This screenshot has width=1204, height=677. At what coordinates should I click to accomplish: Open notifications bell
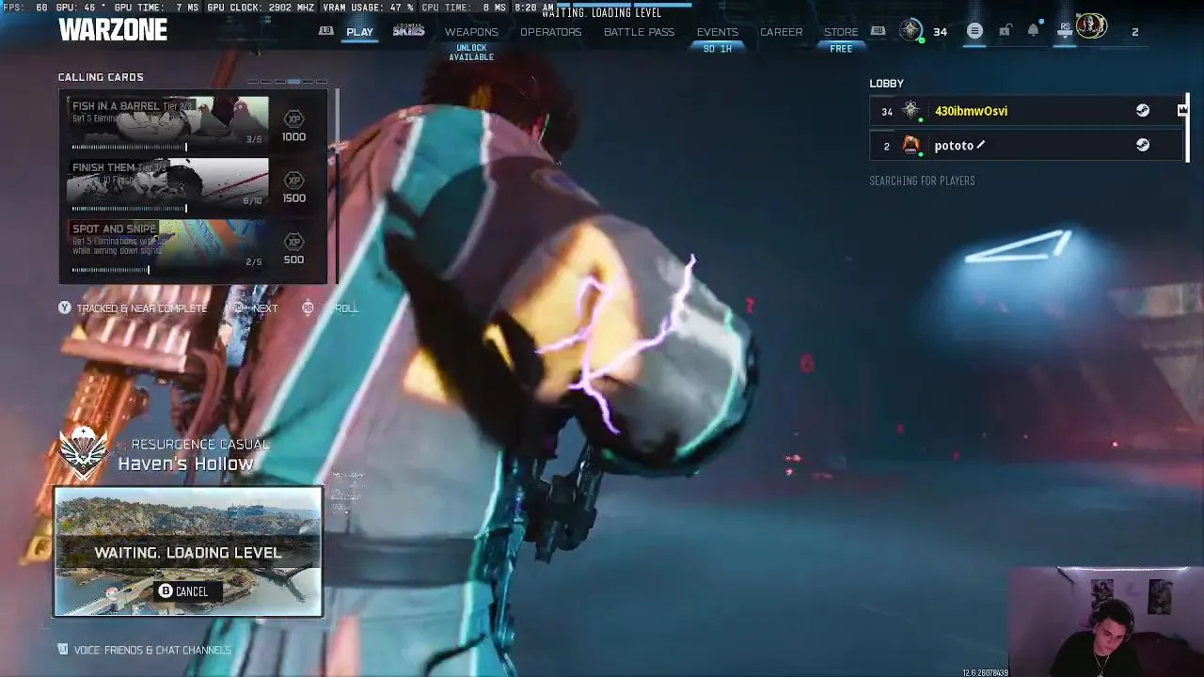tap(1033, 31)
